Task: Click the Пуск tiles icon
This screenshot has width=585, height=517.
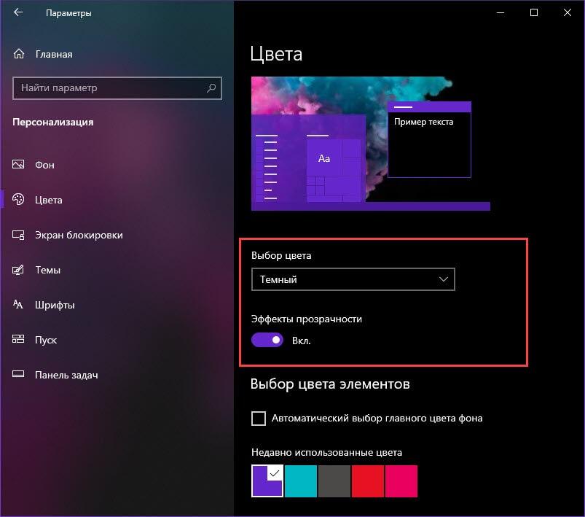Action: 18,339
